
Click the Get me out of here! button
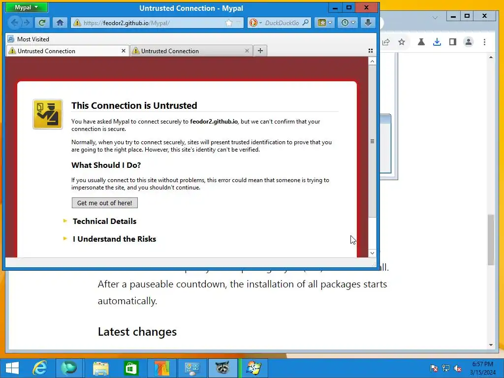tap(105, 203)
